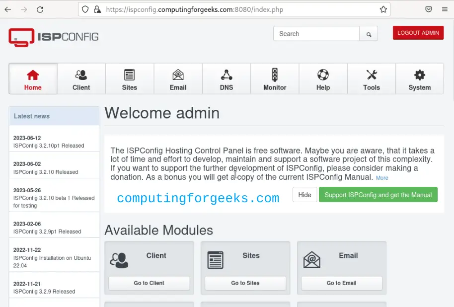
Task: Switch to the DNS tab label
Action: pos(227,87)
